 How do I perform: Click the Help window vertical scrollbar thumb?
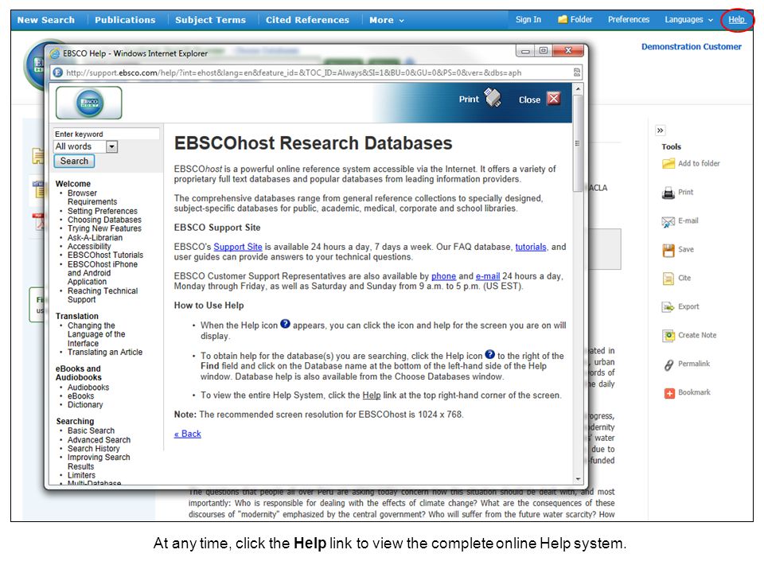(578, 143)
